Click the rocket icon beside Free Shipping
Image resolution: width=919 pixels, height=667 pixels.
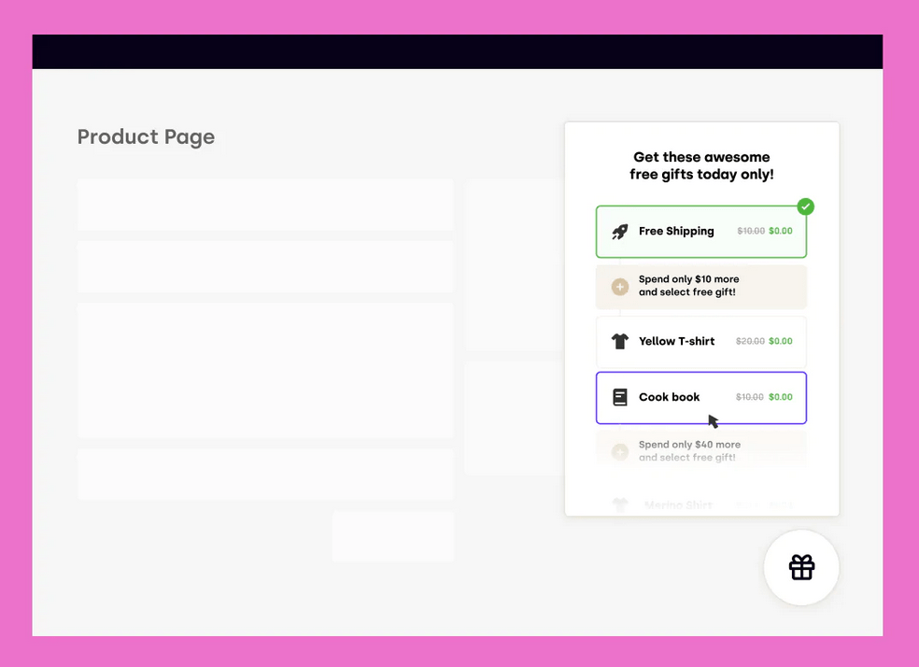pos(620,232)
